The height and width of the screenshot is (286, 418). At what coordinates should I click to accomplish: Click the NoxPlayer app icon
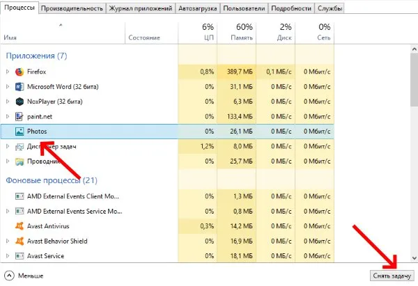(x=19, y=101)
